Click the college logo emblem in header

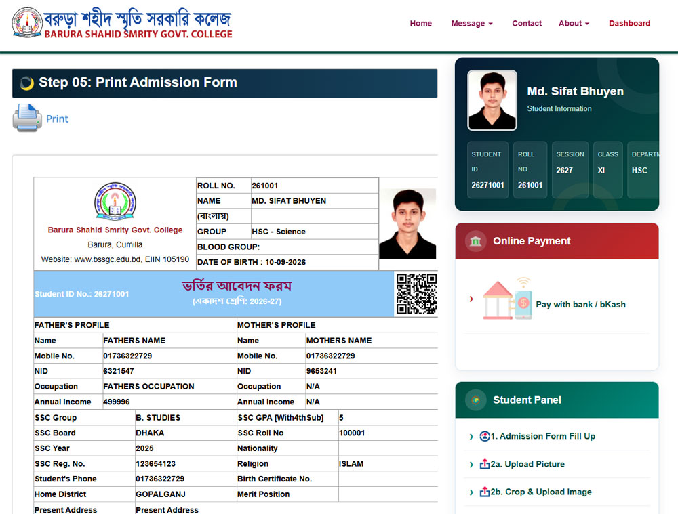tap(27, 22)
